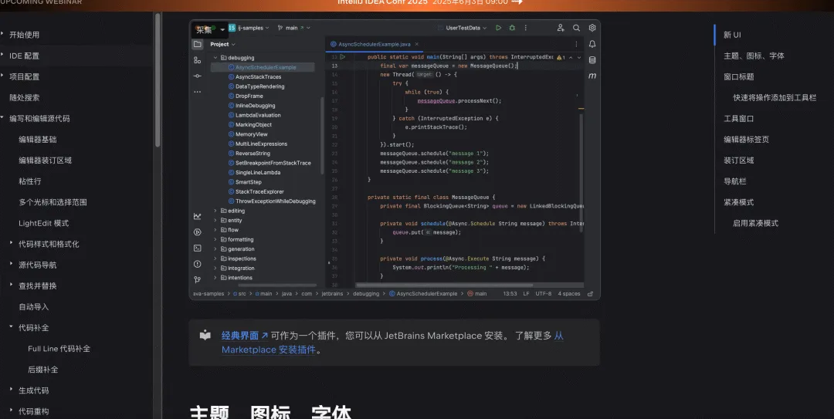The image size is (834, 419).
Task: Open the Services run icon in IDE sidebar
Action: [x=198, y=231]
